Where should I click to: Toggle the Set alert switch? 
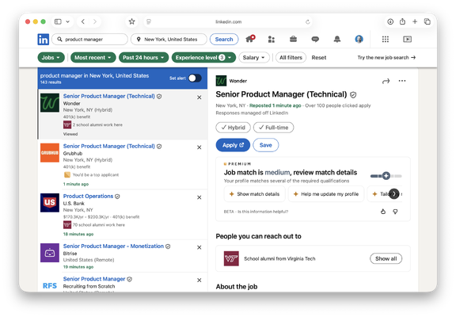[x=195, y=78]
